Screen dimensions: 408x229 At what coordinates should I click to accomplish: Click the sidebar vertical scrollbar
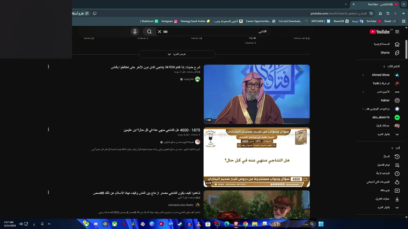406,49
